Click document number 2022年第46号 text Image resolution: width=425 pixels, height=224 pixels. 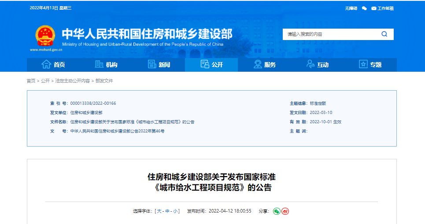click(x=152, y=131)
